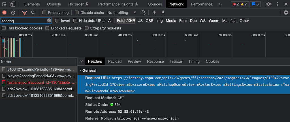The width and height of the screenshot is (290, 122).
Task: Filter by Media requests
Action: tap(171, 20)
